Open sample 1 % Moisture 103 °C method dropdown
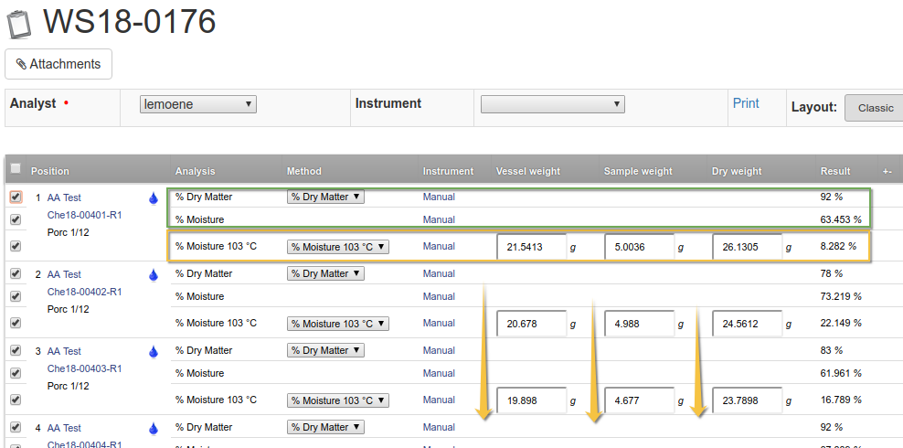The width and height of the screenshot is (903, 448). click(x=337, y=246)
